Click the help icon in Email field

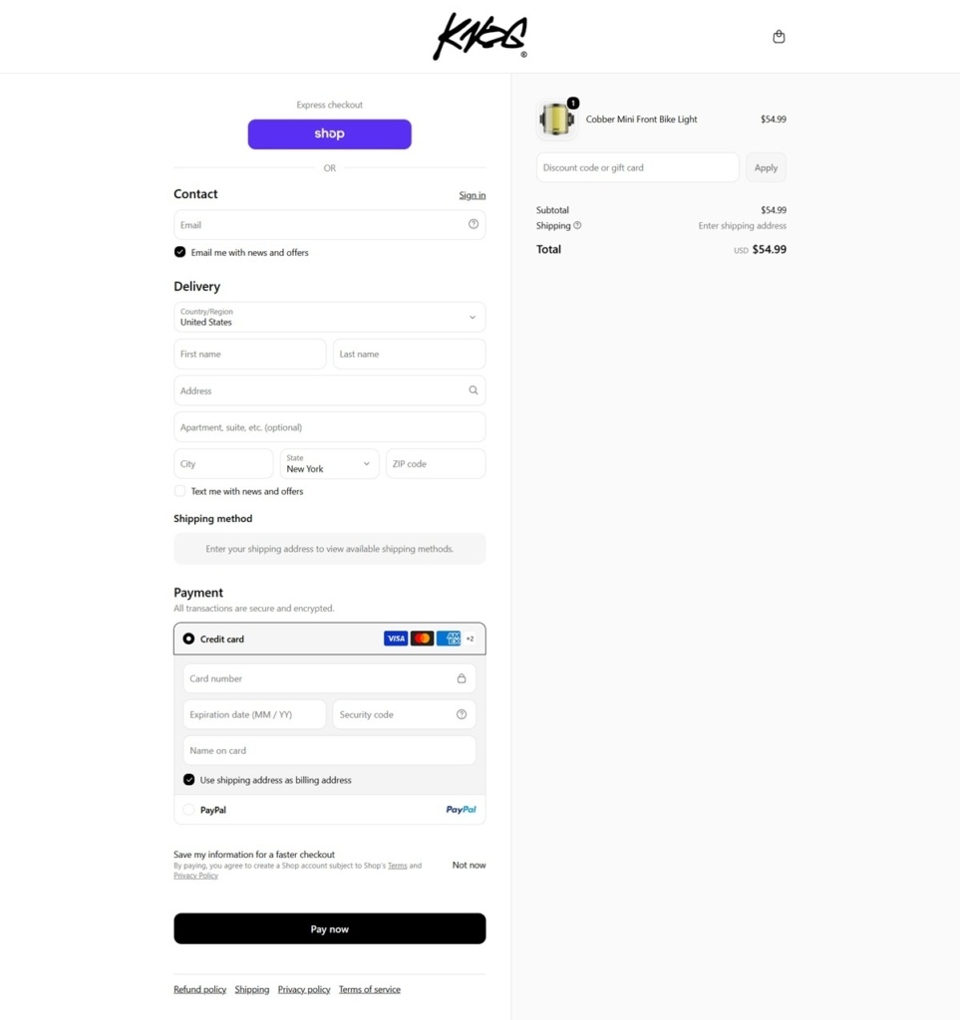[x=474, y=224]
